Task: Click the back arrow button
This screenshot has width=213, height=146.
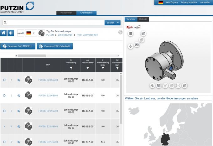Action: 11,33
